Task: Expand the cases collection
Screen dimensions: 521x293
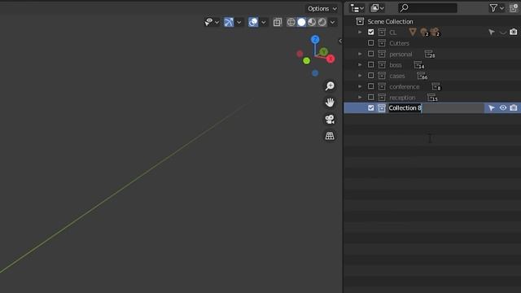Action: coord(360,76)
